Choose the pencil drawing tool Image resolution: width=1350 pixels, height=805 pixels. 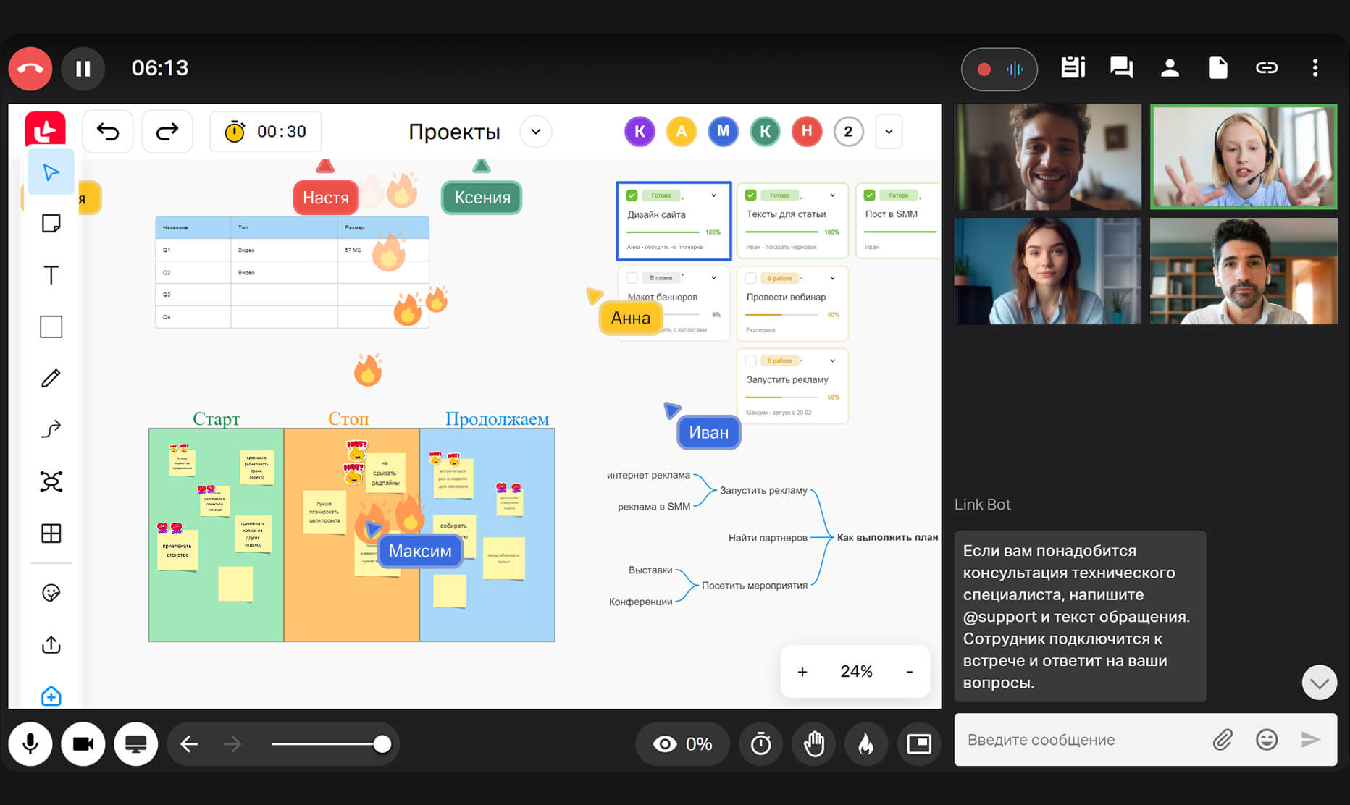[x=51, y=378]
